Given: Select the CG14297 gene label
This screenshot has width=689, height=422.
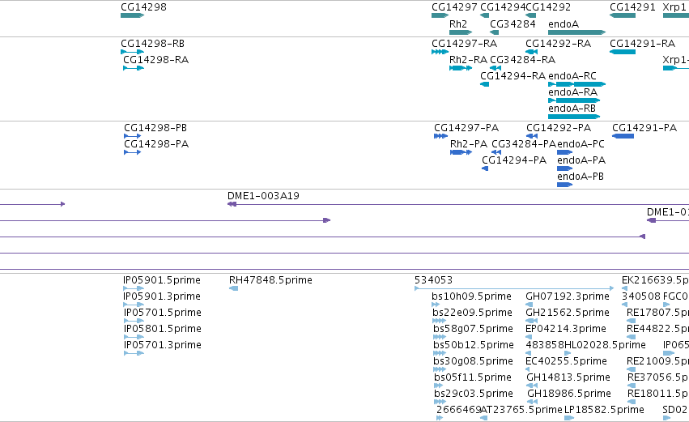Looking at the screenshot, I should pyautogui.click(x=454, y=7).
